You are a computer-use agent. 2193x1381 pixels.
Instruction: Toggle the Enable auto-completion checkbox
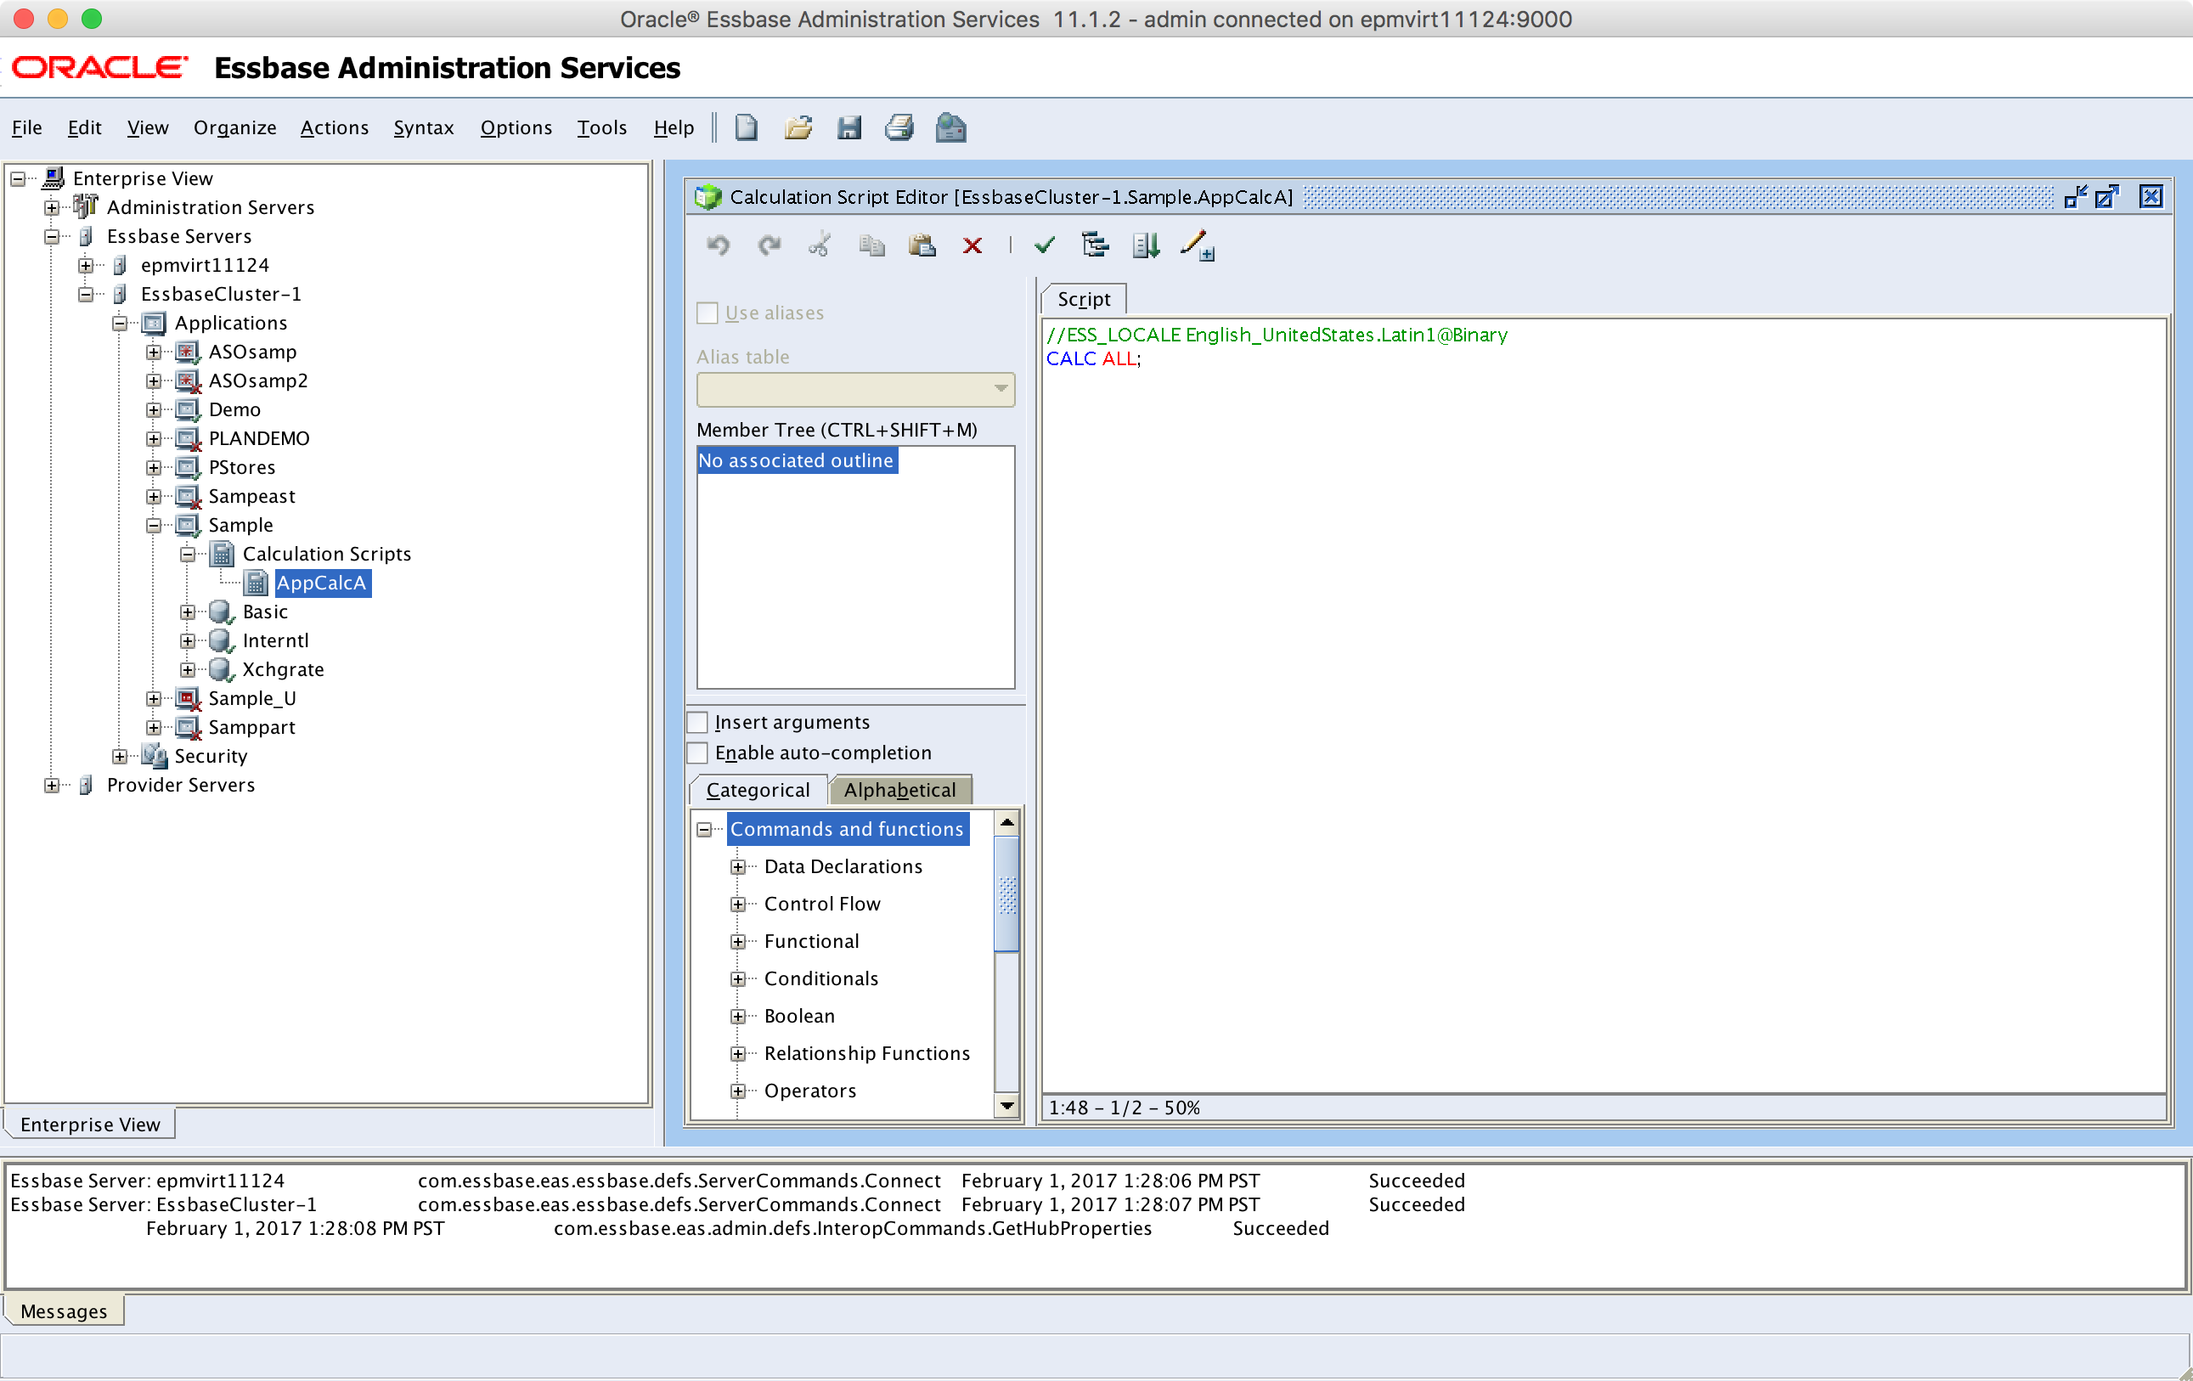(697, 753)
